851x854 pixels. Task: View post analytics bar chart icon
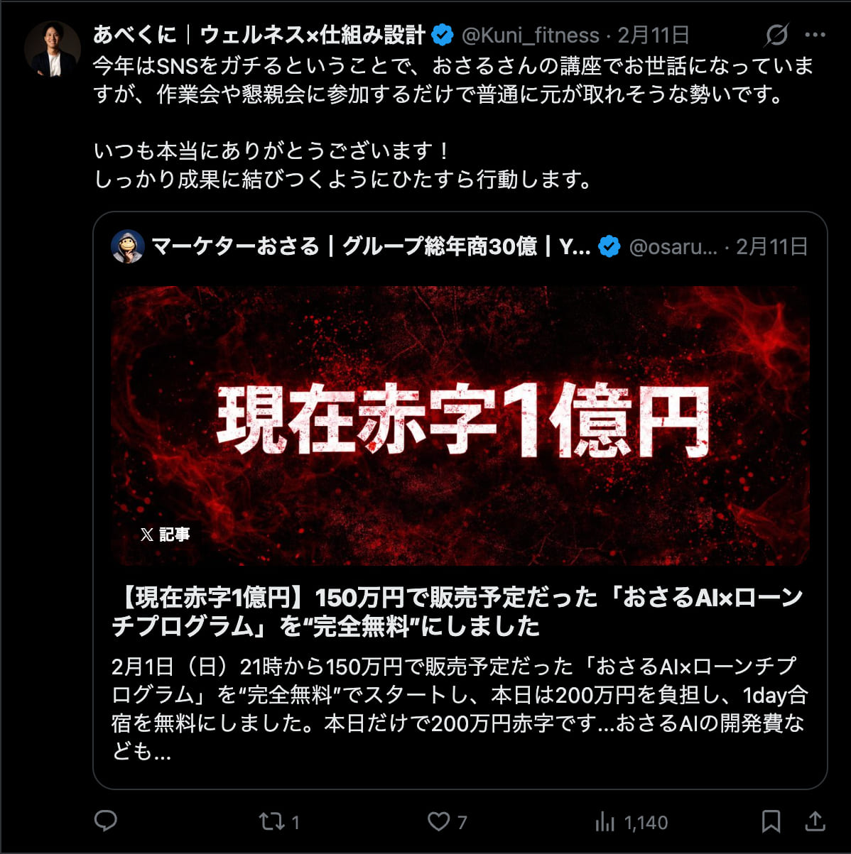[605, 822]
